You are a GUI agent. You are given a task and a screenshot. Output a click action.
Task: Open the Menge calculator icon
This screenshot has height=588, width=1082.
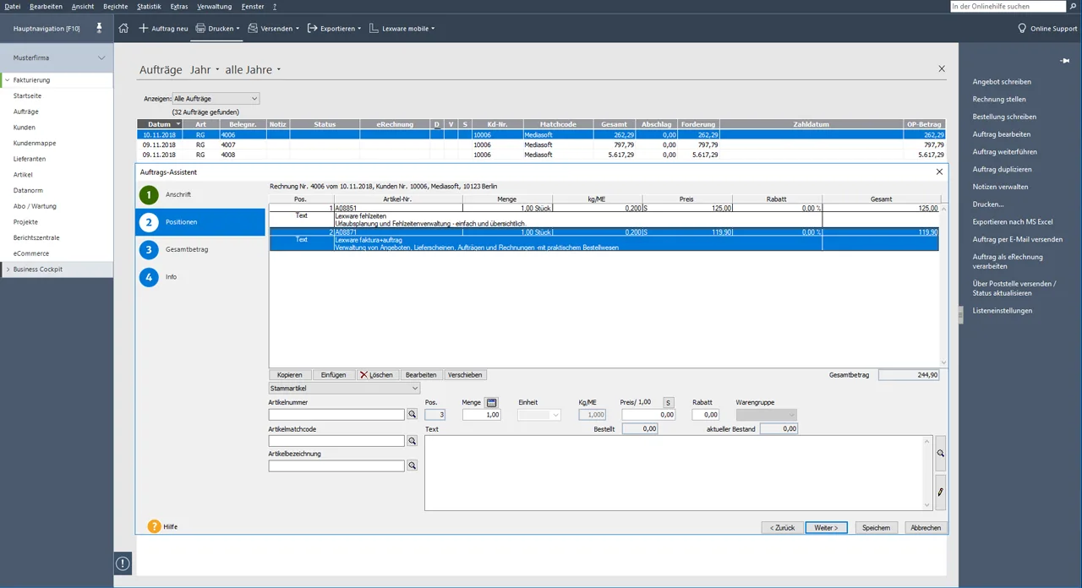click(492, 402)
